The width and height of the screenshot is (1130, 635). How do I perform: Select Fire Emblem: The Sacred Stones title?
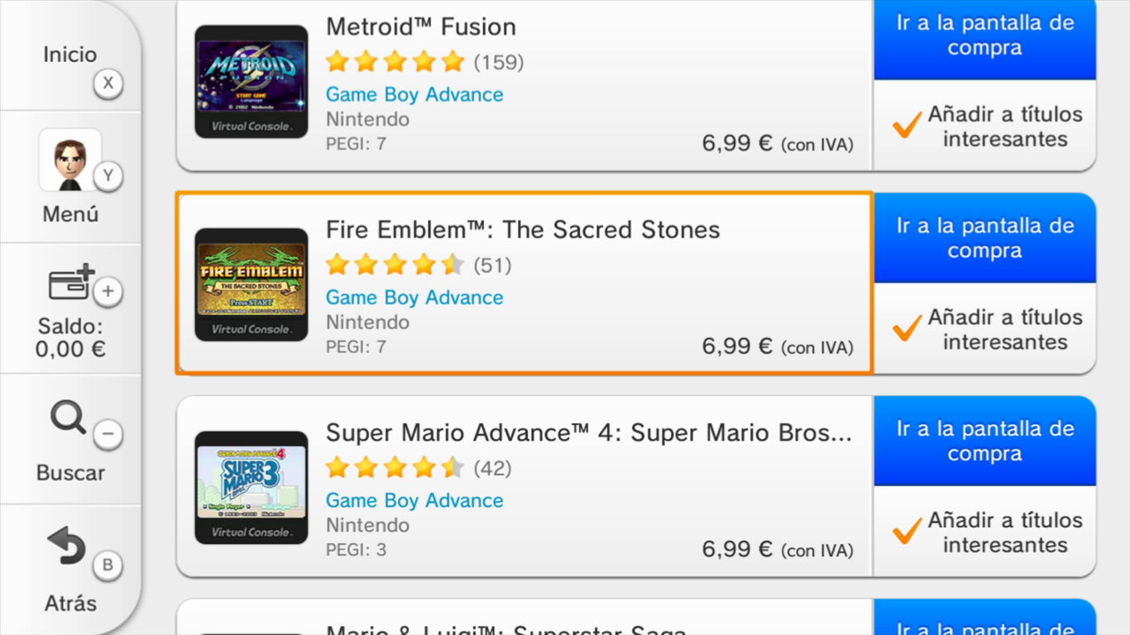click(523, 230)
